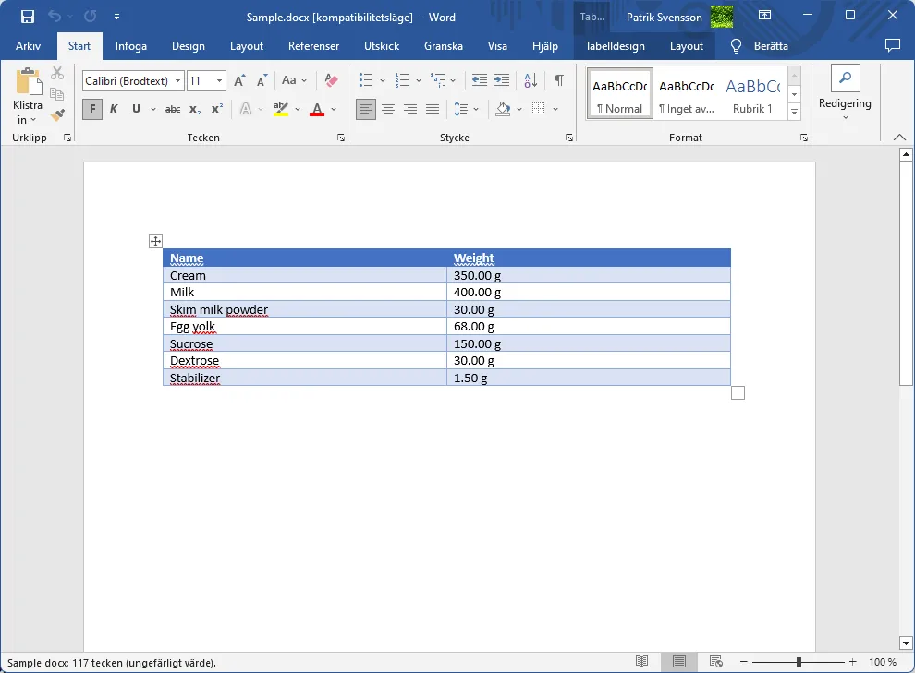Expand the styles gallery more arrow
The height and width of the screenshot is (673, 915).
tap(794, 112)
